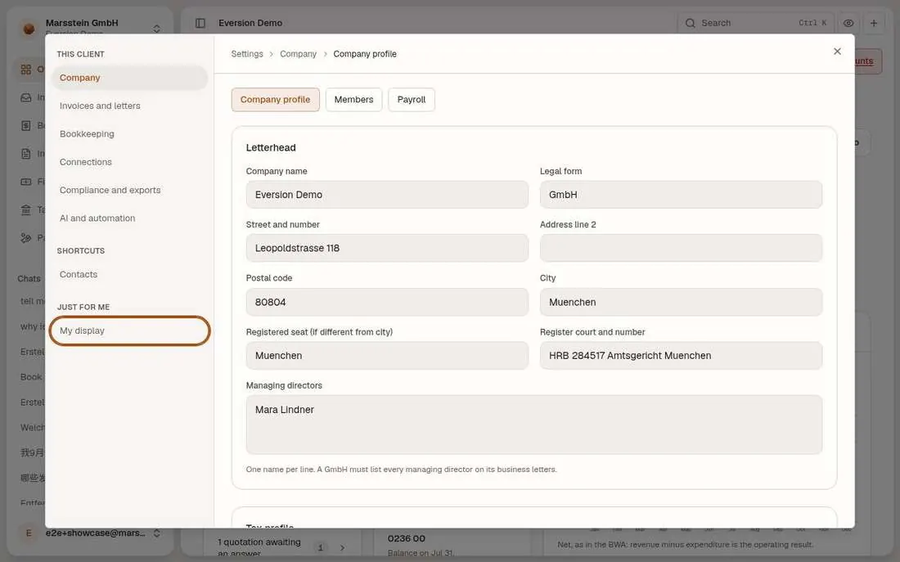Click the eye icon in top bar
This screenshot has width=900, height=562.
[848, 23]
